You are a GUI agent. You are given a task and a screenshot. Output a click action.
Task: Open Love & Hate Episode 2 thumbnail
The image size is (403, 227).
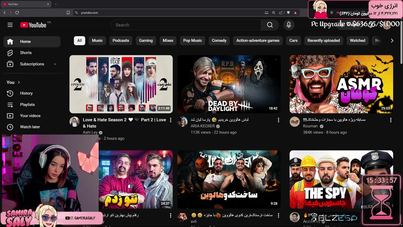(x=121, y=84)
